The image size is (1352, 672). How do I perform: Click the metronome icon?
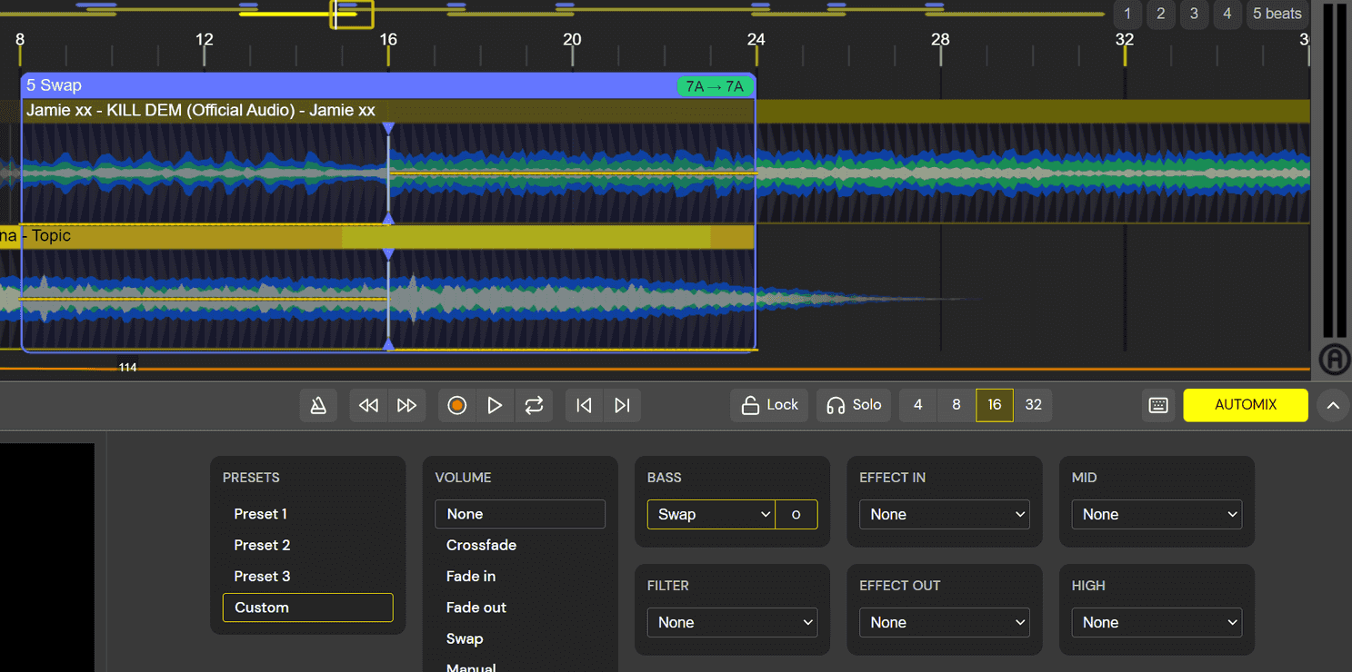(318, 405)
